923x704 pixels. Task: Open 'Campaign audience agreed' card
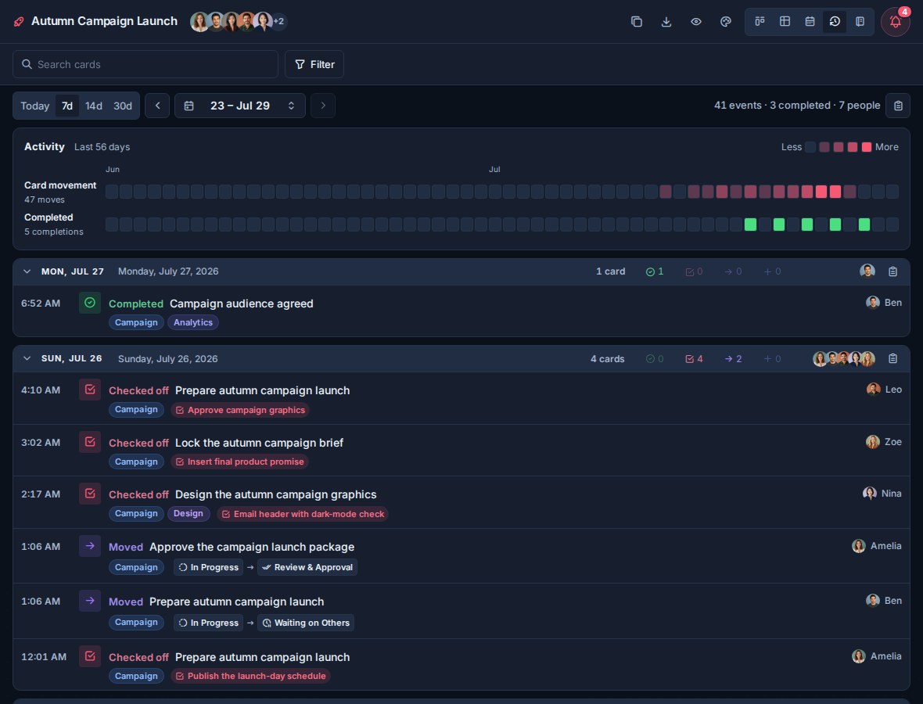(x=242, y=304)
